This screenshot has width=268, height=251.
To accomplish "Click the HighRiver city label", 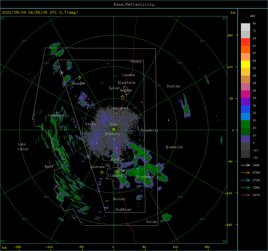I will click(x=124, y=210).
